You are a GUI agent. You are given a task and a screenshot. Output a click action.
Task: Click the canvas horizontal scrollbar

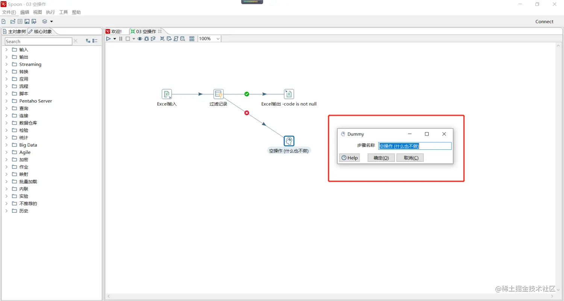click(x=330, y=296)
